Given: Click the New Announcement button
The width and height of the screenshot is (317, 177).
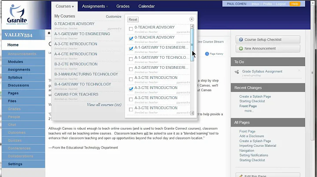Looking at the screenshot, I should [x=268, y=49].
